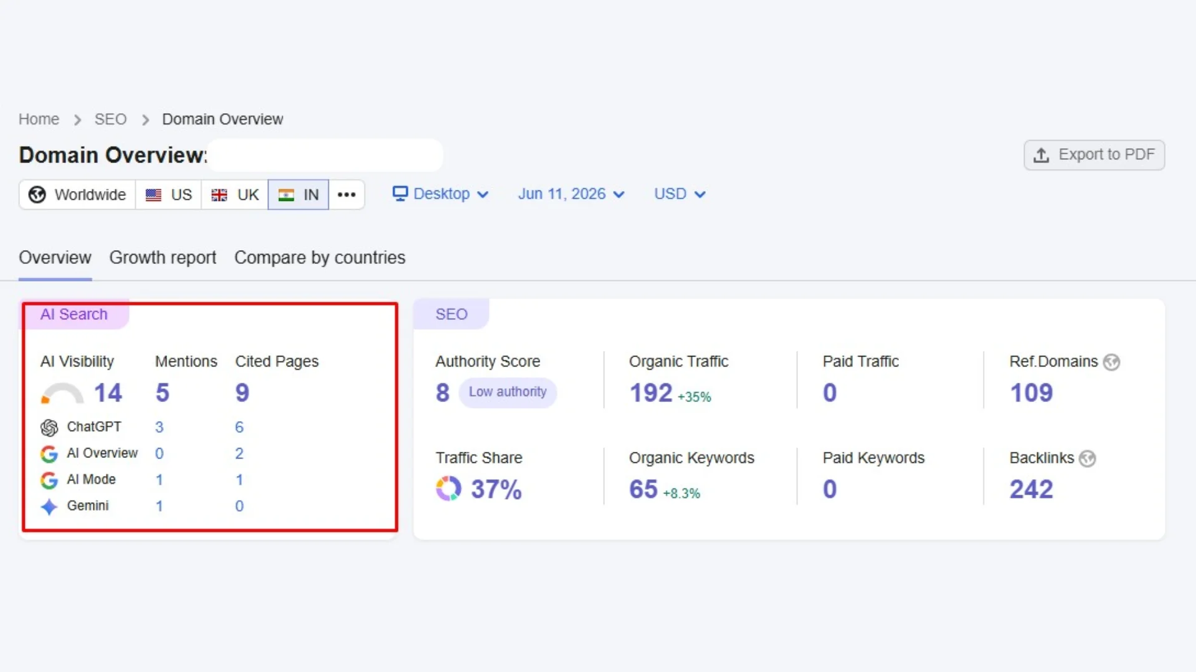Viewport: 1196px width, 672px height.
Task: Open Organic Traffic value 192
Action: click(x=651, y=393)
